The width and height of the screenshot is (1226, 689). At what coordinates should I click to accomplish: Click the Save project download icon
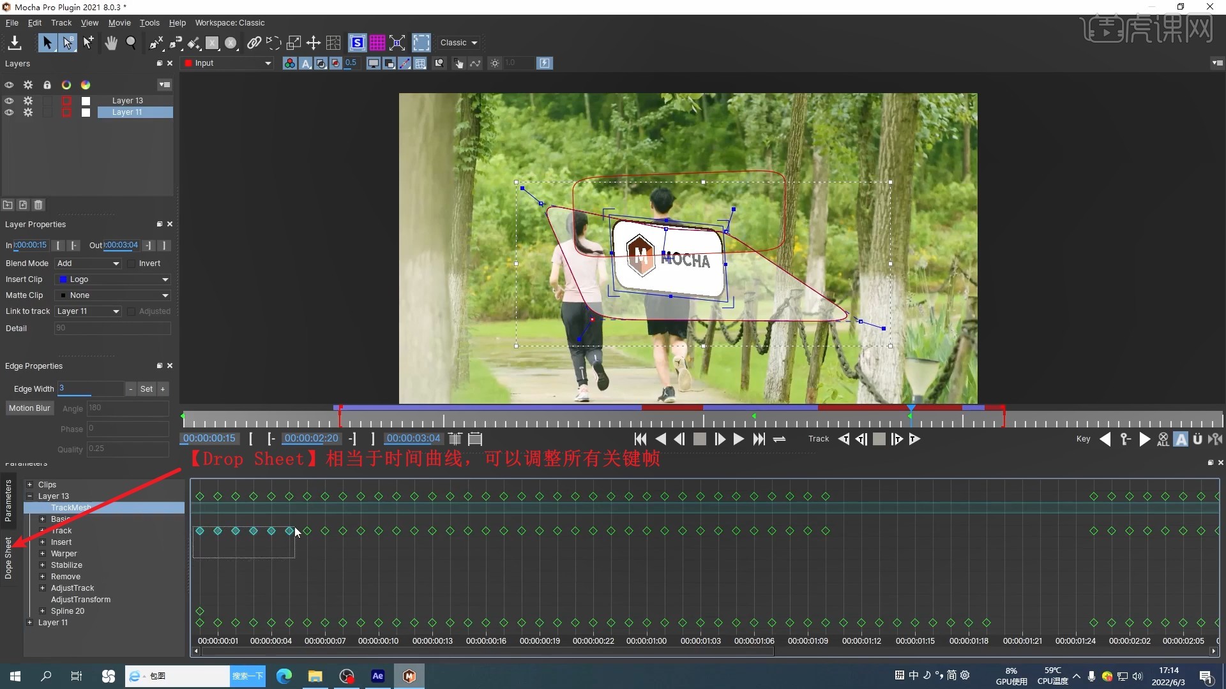point(14,43)
